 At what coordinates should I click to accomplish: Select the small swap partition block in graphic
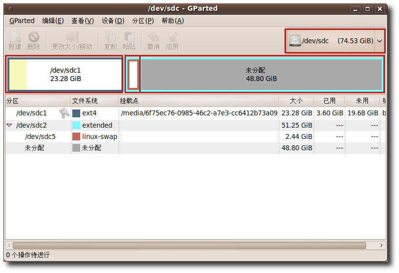pos(133,75)
